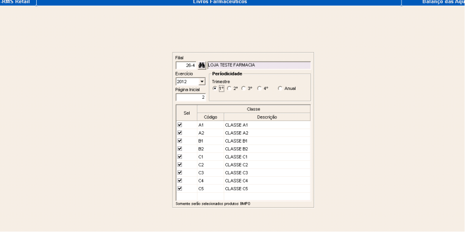Click the CLASSE C2 description cell
The width and height of the screenshot is (465, 232).
[267, 165]
